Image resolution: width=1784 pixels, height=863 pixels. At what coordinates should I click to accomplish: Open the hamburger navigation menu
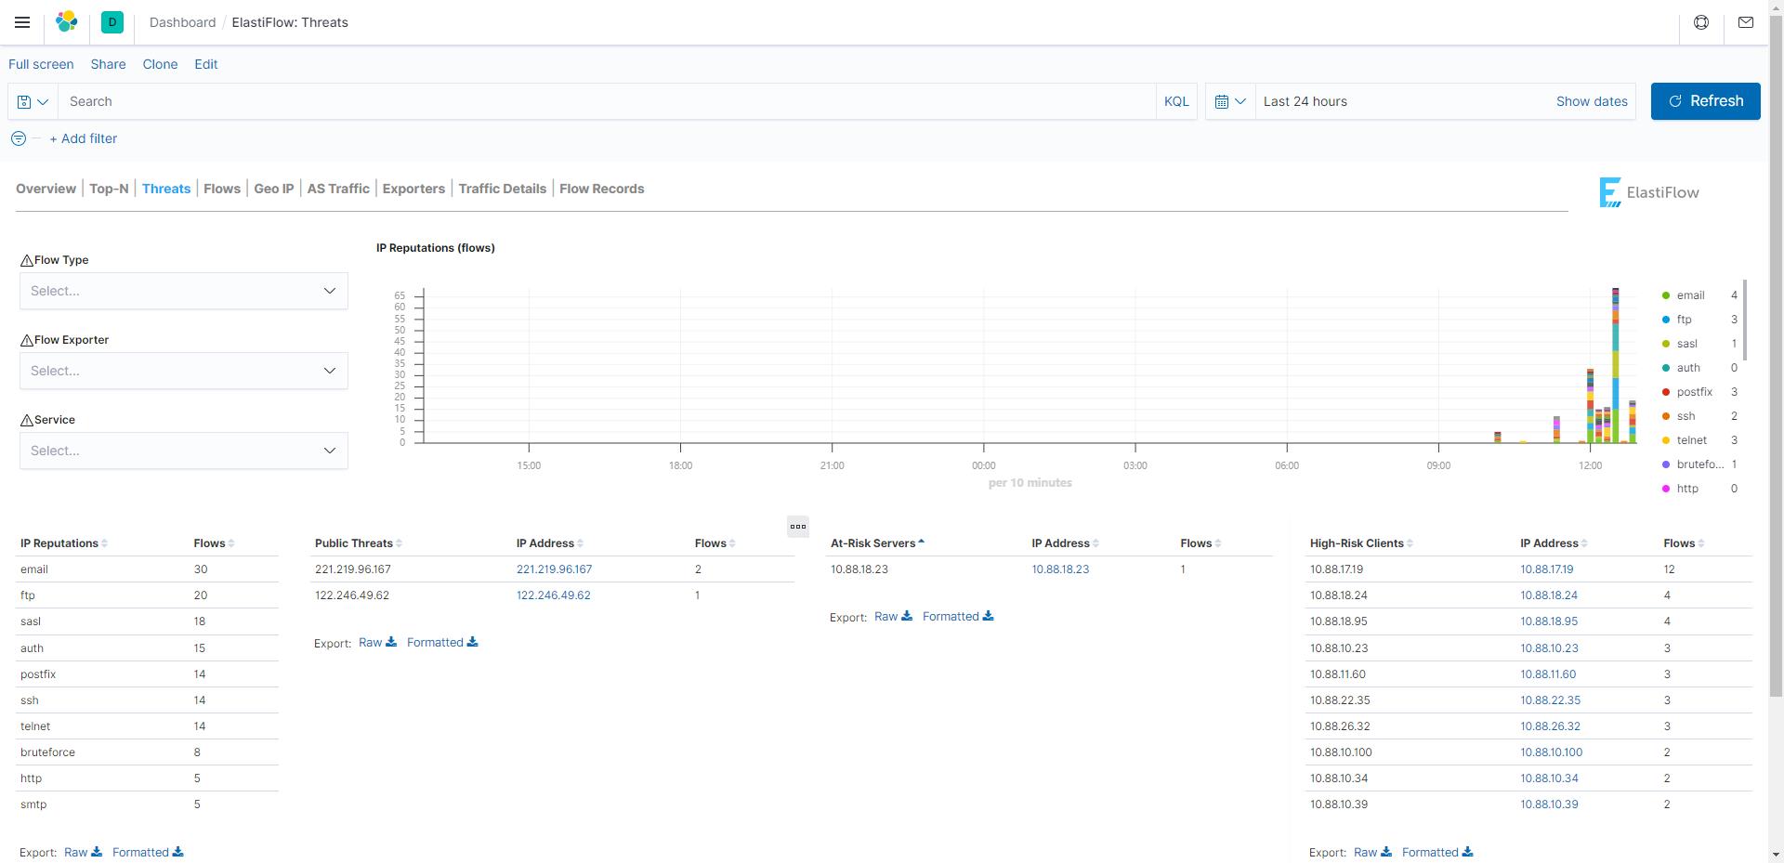(x=22, y=22)
